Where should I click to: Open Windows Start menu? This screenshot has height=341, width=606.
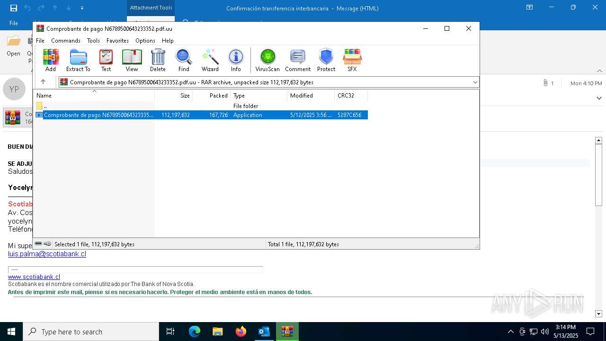[x=11, y=332]
